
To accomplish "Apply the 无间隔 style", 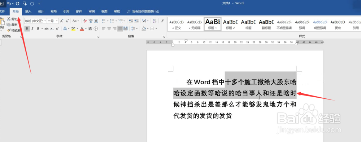I will click(195, 25).
